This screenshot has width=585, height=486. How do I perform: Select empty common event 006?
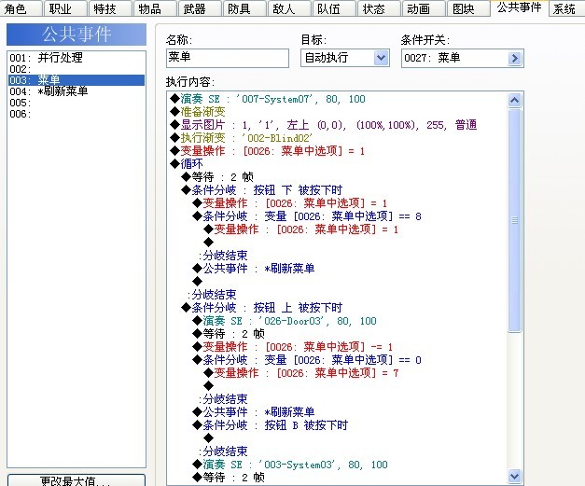tap(77, 114)
